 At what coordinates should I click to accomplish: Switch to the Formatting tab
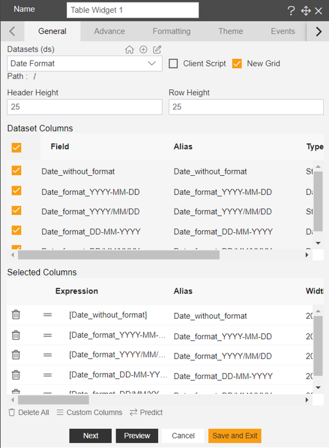tap(172, 31)
